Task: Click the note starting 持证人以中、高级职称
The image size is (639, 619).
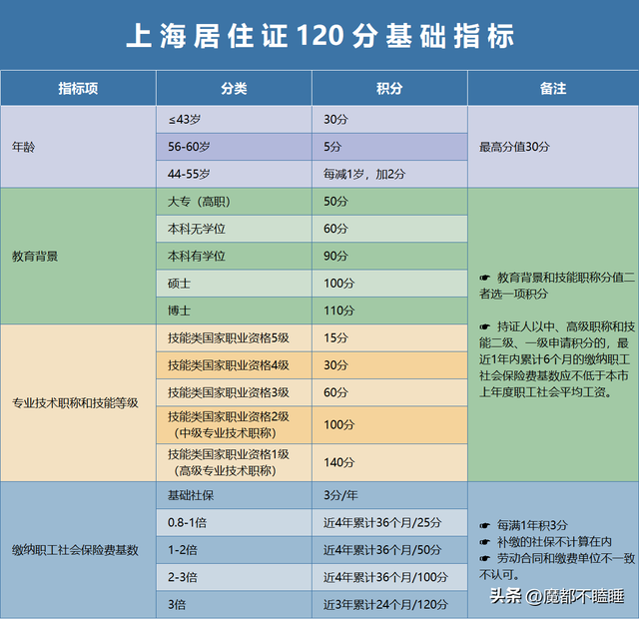Action: pos(557,359)
